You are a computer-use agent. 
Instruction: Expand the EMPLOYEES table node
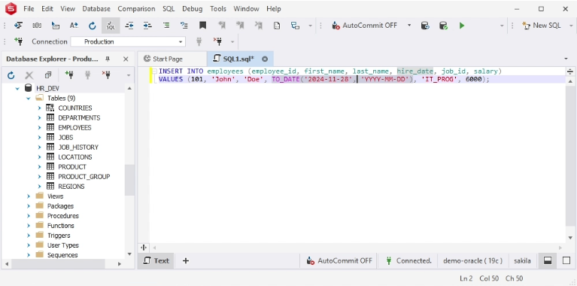(39, 128)
